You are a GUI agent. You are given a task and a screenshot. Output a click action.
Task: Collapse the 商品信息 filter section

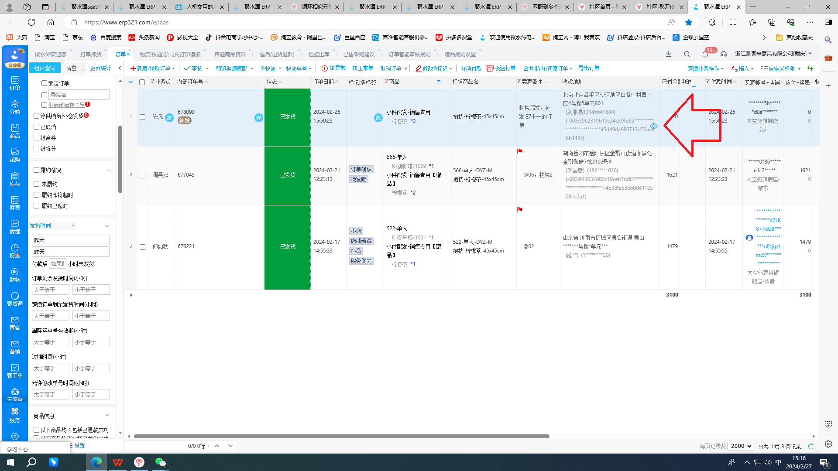[107, 415]
